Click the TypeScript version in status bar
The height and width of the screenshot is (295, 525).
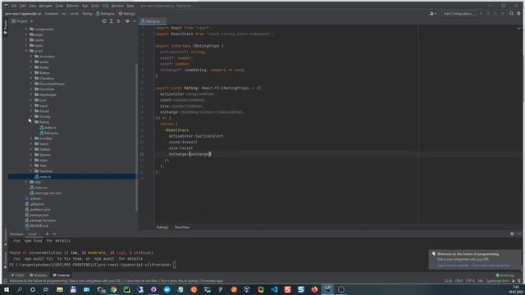(497, 280)
